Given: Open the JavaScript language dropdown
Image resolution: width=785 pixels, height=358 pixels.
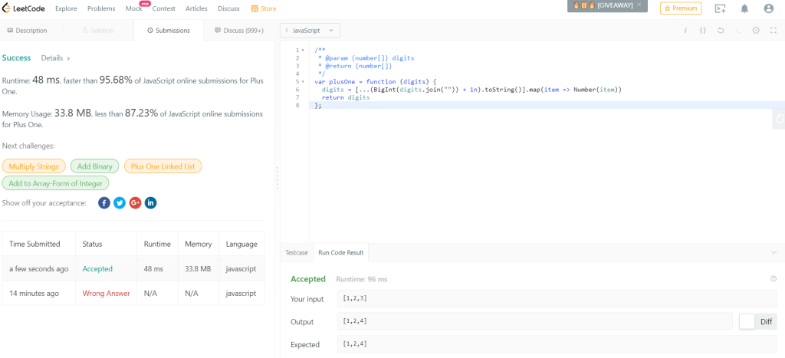Looking at the screenshot, I should (310, 31).
